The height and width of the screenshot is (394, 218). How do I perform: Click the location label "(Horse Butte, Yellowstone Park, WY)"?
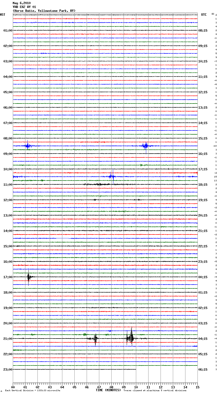[44, 11]
